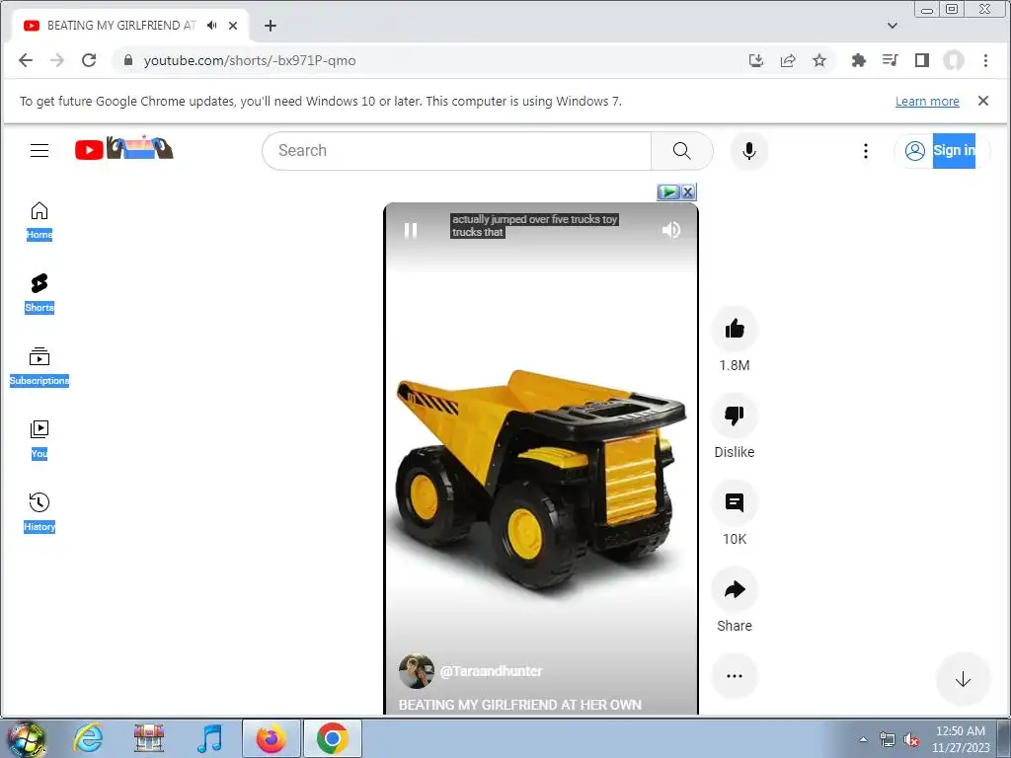
Task: Reload the YouTube Shorts page
Action: point(89,60)
